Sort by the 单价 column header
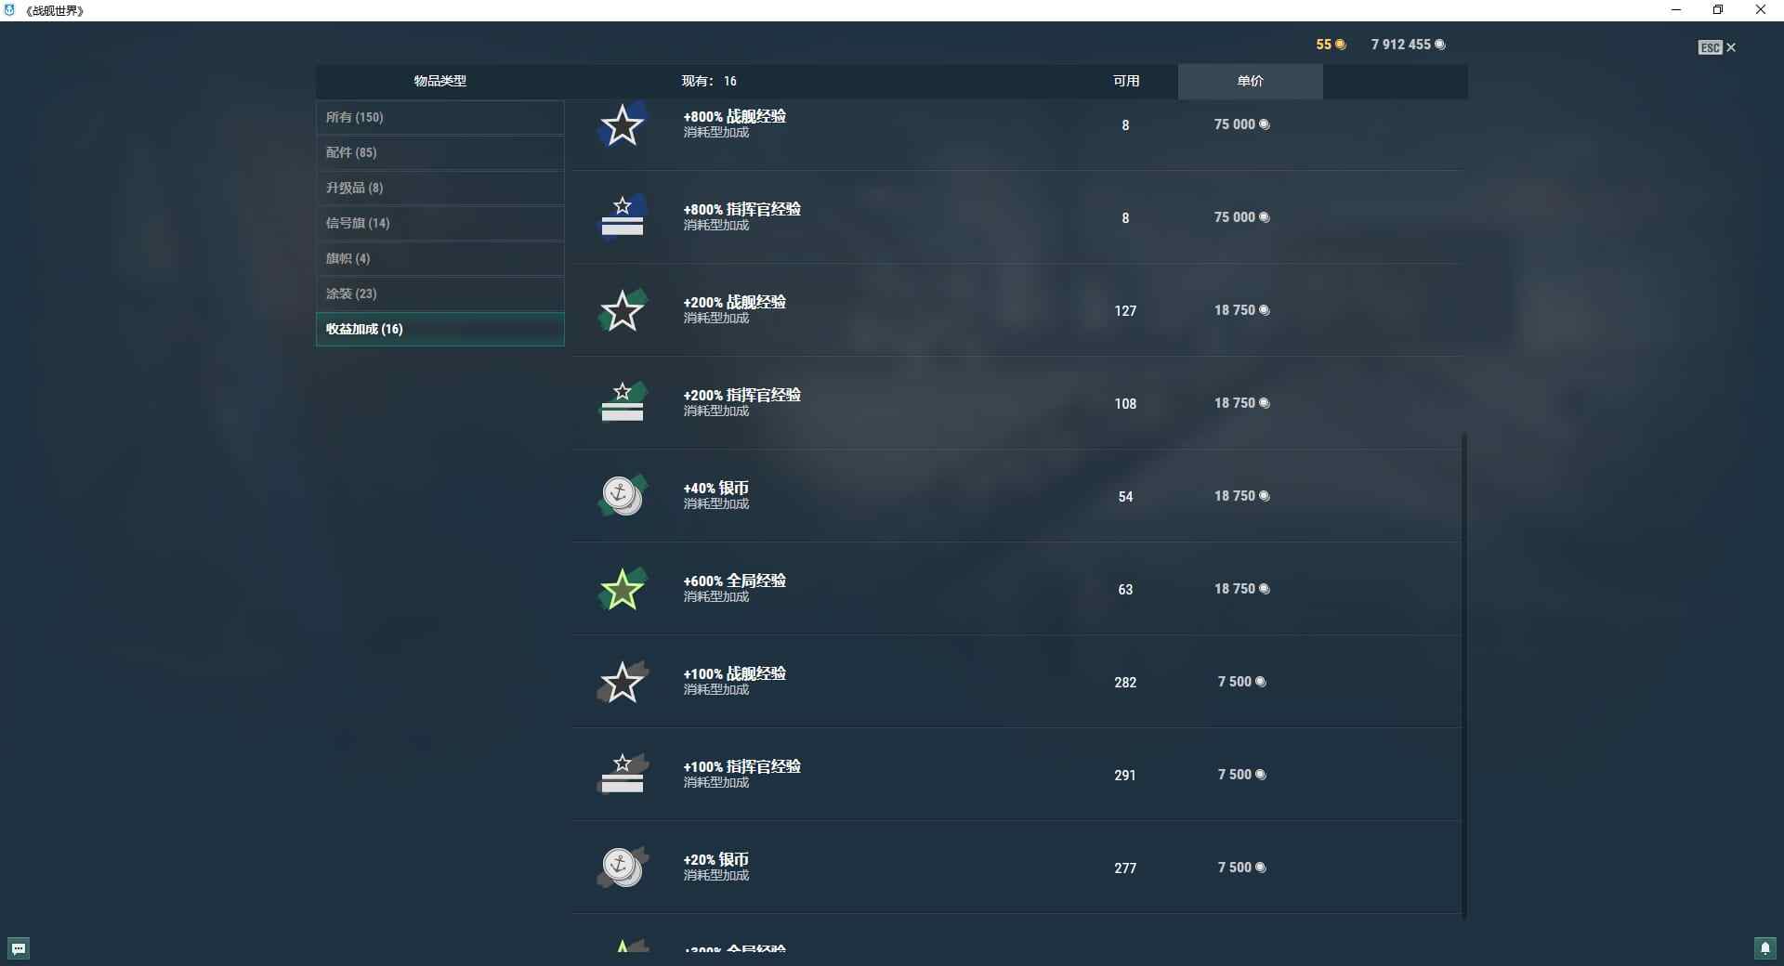Viewport: 1784px width, 966px height. click(1251, 81)
